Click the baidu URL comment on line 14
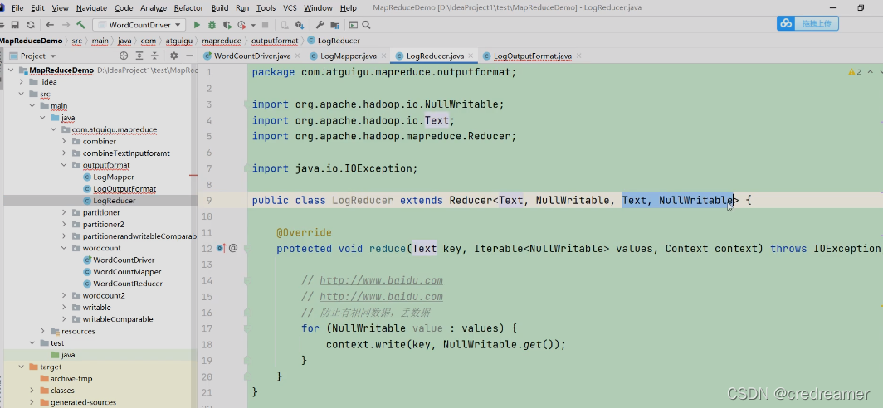The height and width of the screenshot is (408, 883). (381, 280)
